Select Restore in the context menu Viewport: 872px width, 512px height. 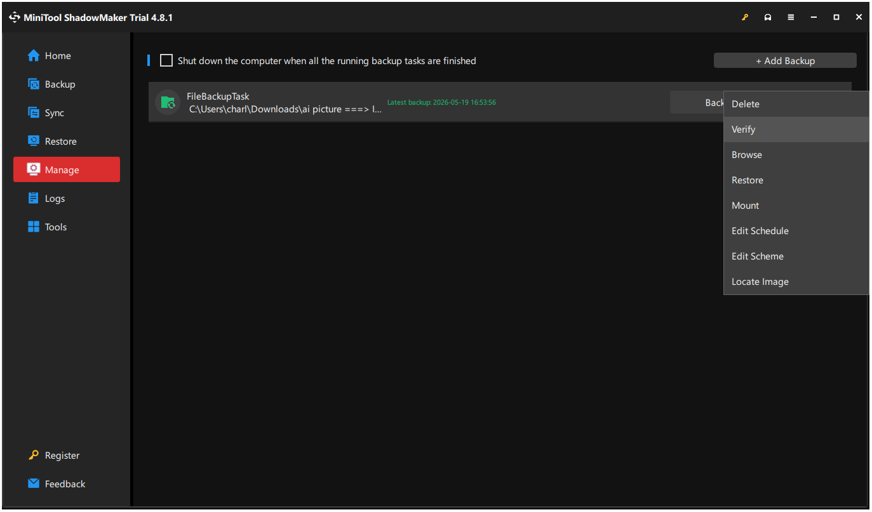(796, 180)
